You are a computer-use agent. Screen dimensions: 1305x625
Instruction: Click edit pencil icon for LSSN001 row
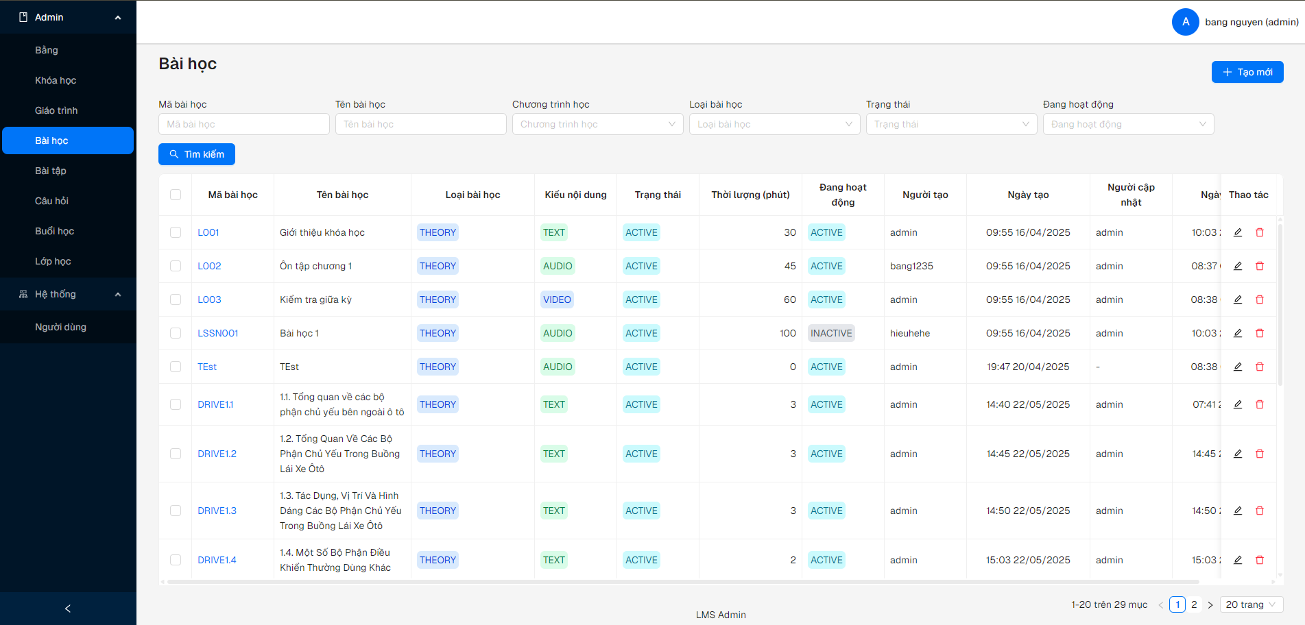1238,333
